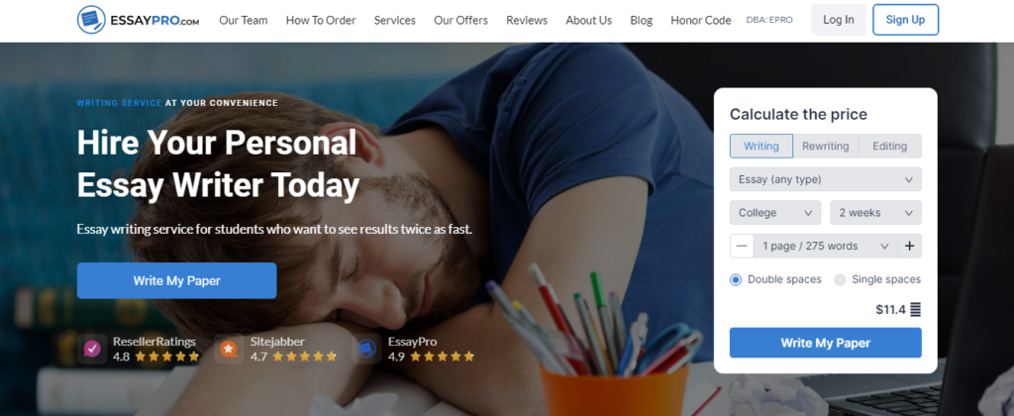Click the ResellerRatings badge icon

[x=92, y=349]
